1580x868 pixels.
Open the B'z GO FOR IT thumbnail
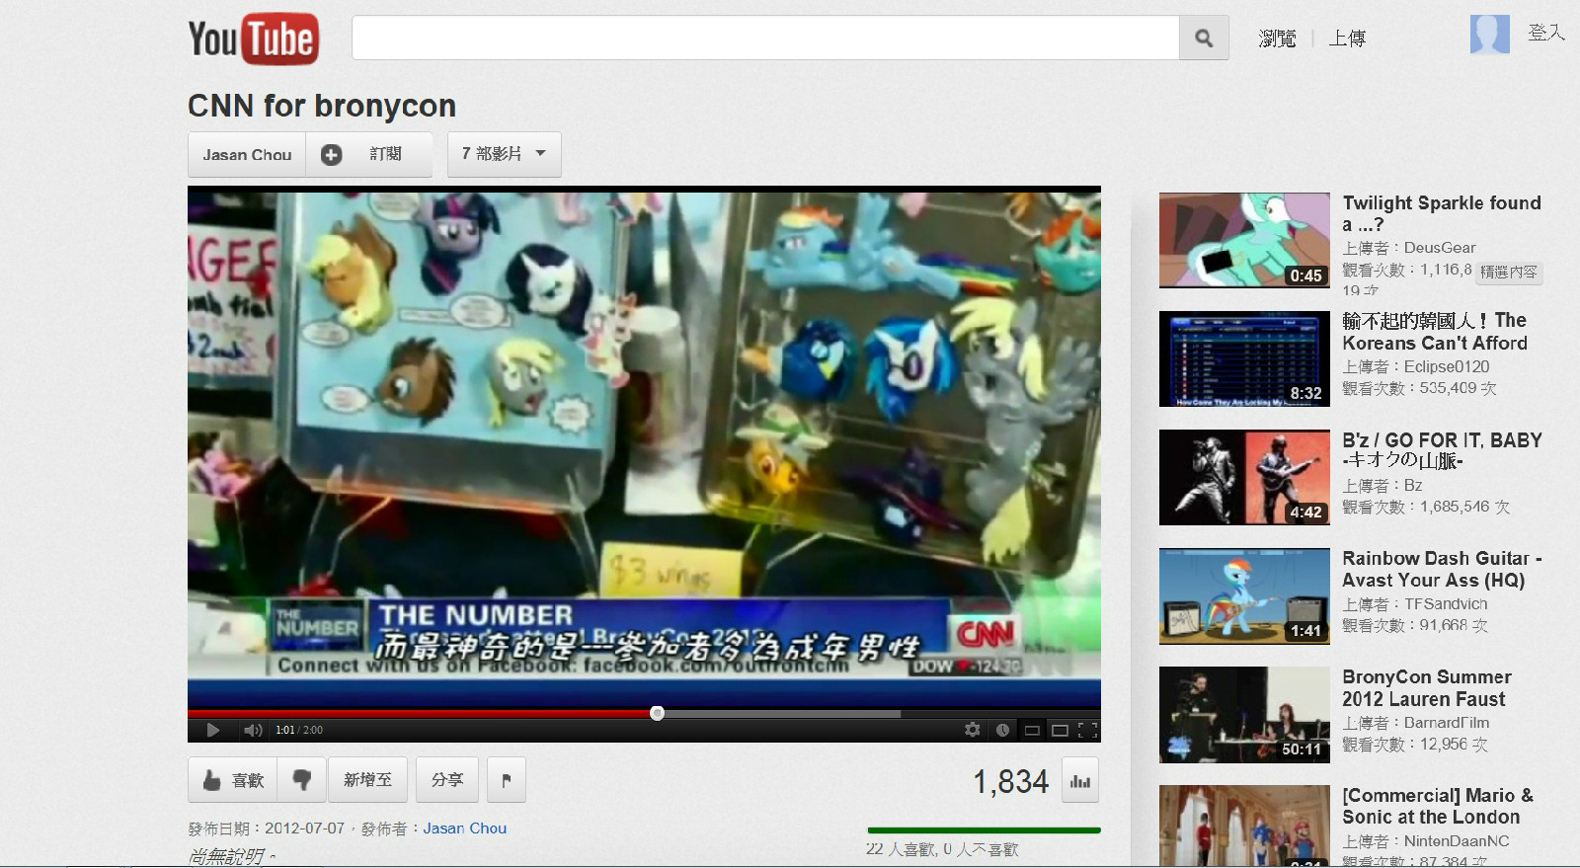(x=1244, y=477)
